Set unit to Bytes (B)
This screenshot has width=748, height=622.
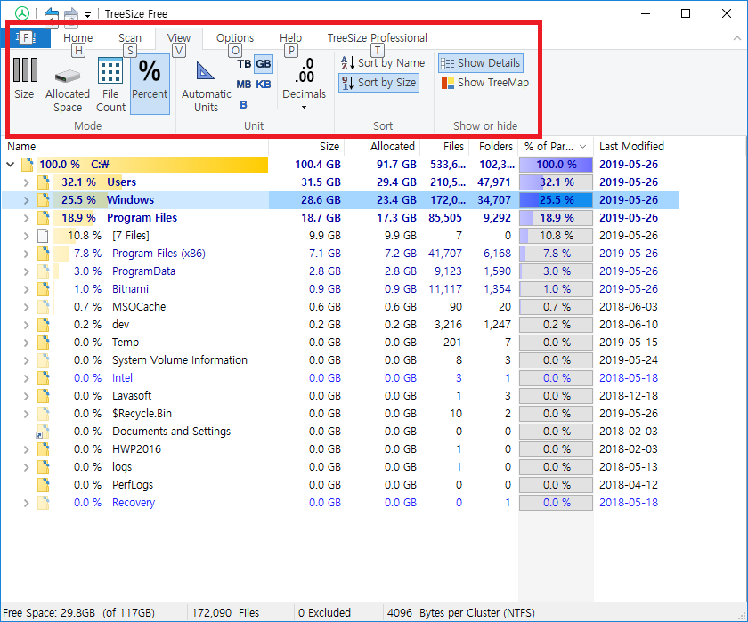tap(243, 104)
